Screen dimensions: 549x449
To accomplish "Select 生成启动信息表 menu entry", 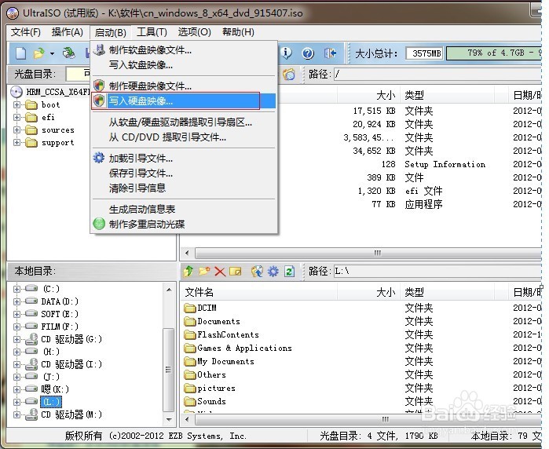I will tap(184, 210).
